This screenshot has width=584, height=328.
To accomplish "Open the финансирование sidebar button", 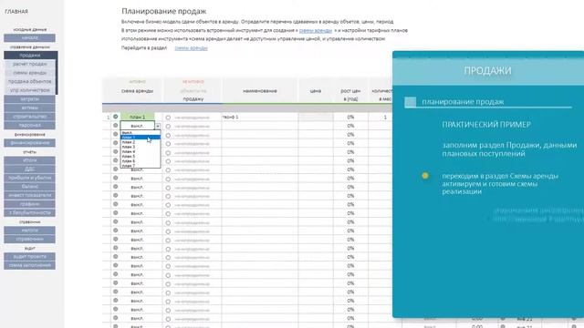I will [30, 143].
